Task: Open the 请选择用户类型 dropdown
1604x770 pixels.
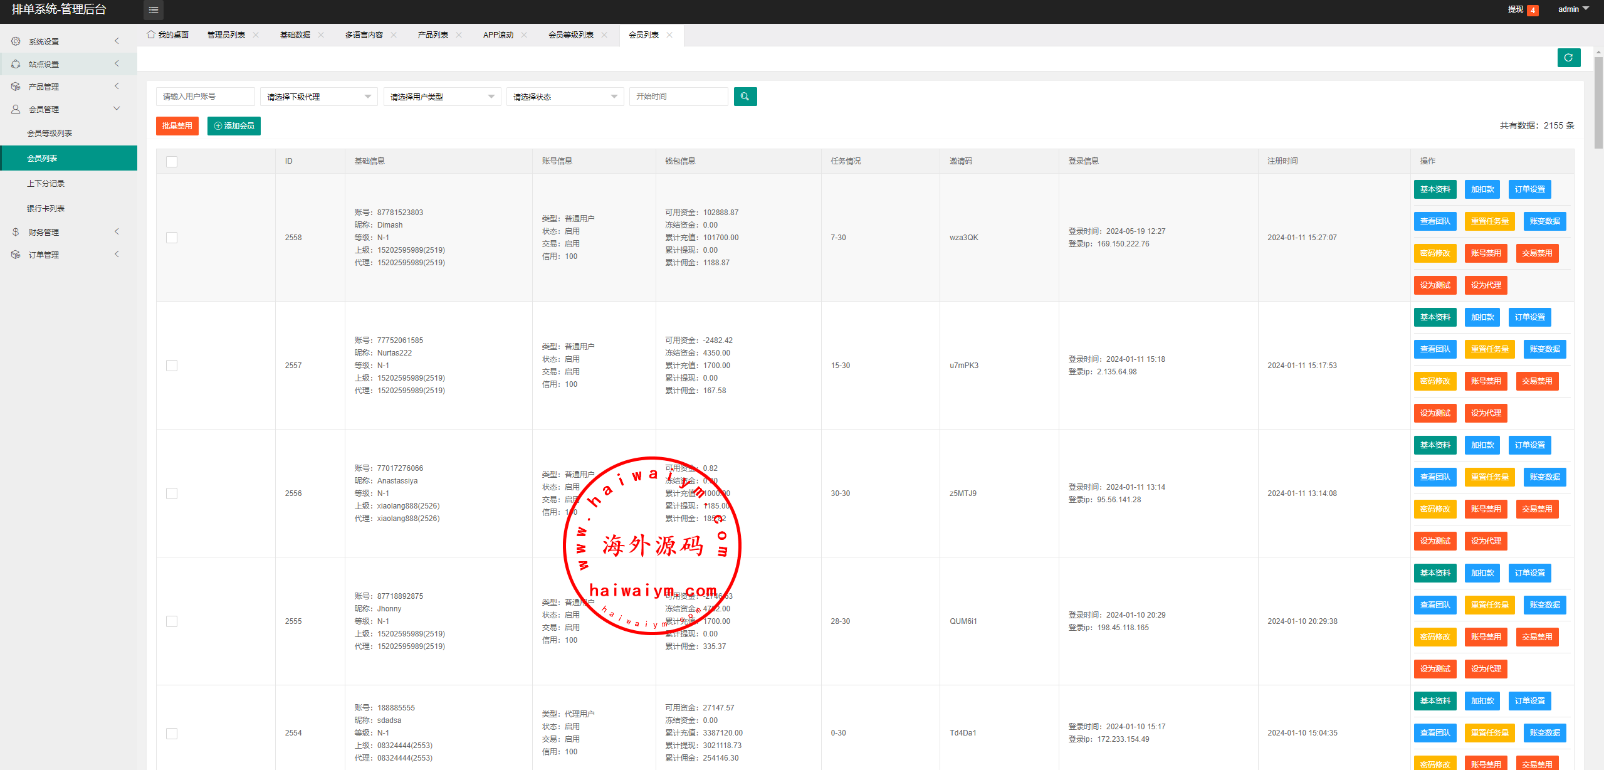Action: pos(442,97)
